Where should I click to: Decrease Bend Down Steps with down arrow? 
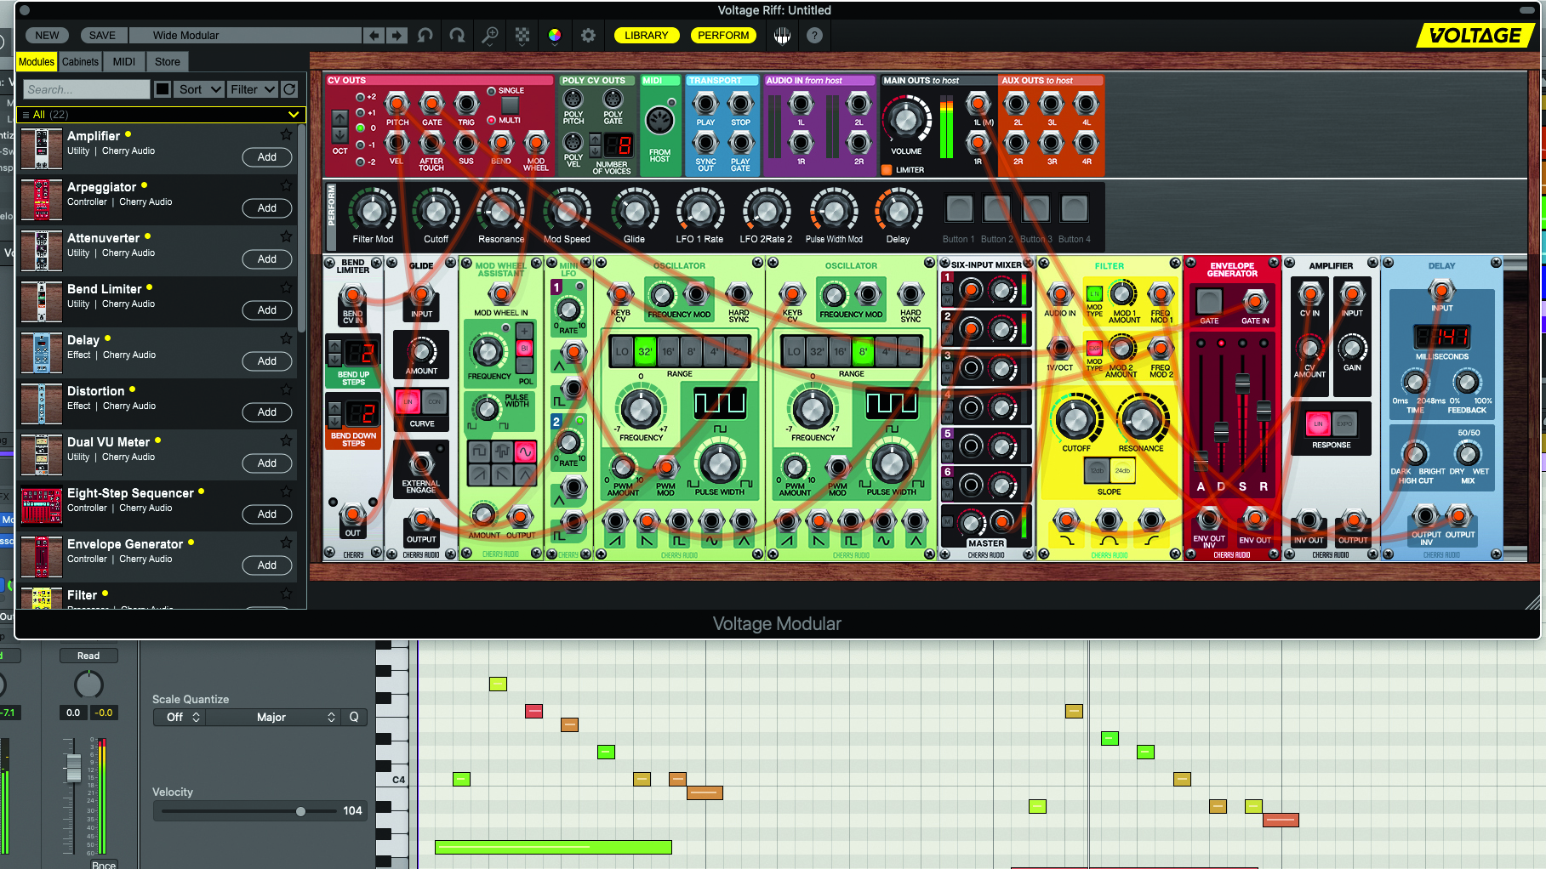click(x=334, y=421)
